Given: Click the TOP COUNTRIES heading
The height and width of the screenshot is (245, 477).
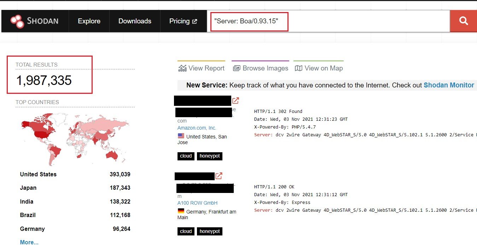Looking at the screenshot, I should [x=37, y=102].
